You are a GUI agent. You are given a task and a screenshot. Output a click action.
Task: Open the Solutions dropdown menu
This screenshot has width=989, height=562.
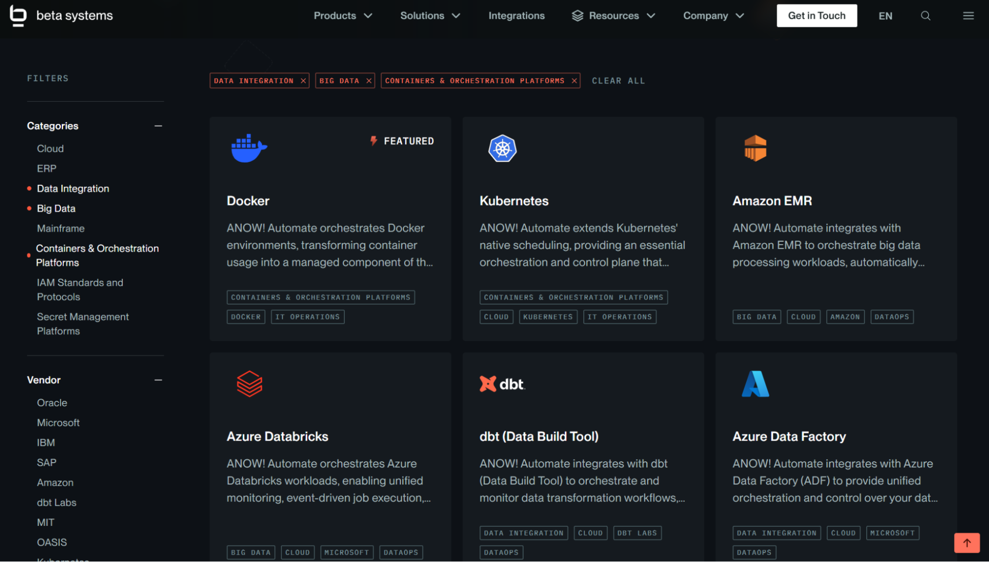point(430,16)
